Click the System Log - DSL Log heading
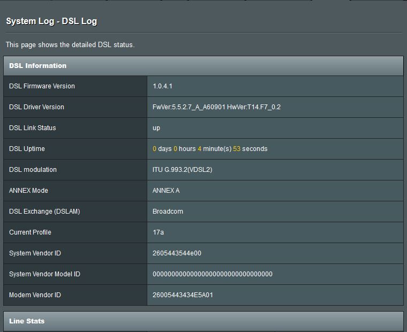407x332 pixels. (x=51, y=21)
